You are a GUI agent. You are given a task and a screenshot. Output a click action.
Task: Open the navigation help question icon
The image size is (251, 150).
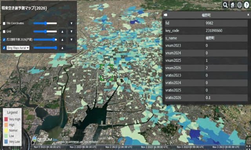pos(247,5)
